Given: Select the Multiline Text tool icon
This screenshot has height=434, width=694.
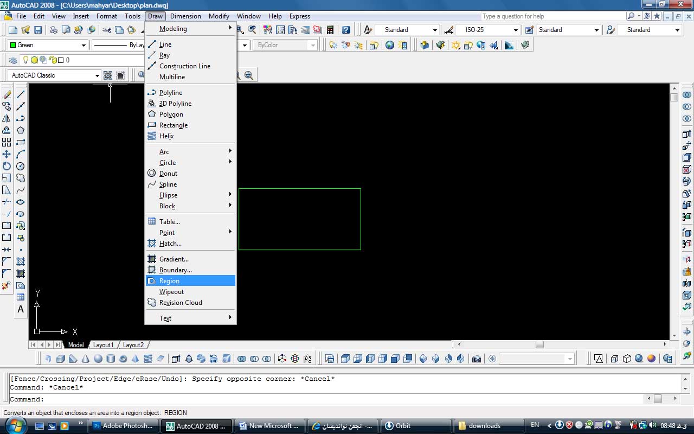Looking at the screenshot, I should 21,309.
